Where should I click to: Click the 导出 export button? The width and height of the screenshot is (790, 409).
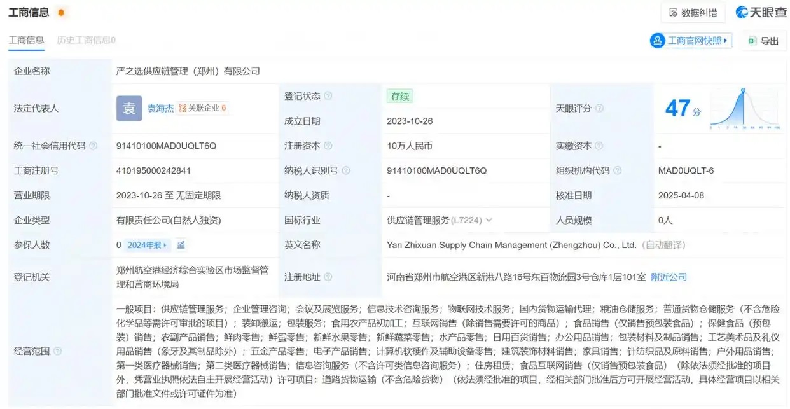coord(763,41)
